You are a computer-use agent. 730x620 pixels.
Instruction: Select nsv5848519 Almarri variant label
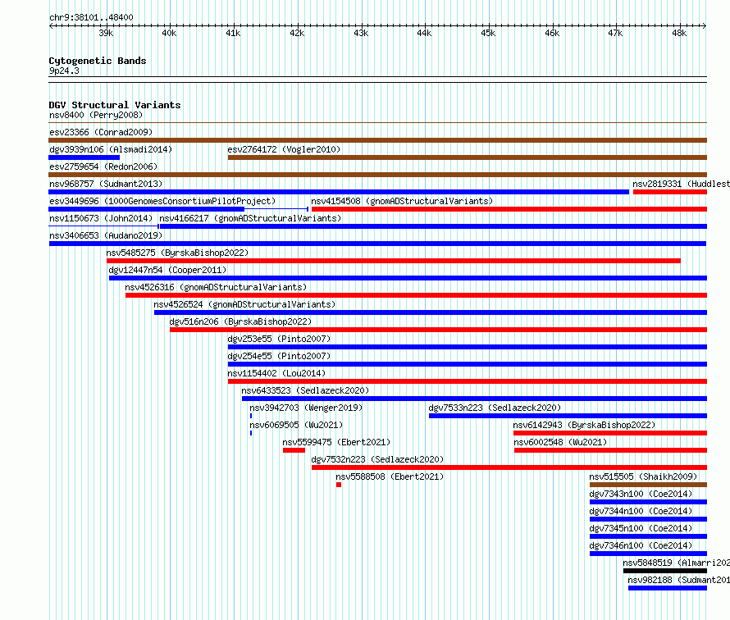pyautogui.click(x=677, y=563)
